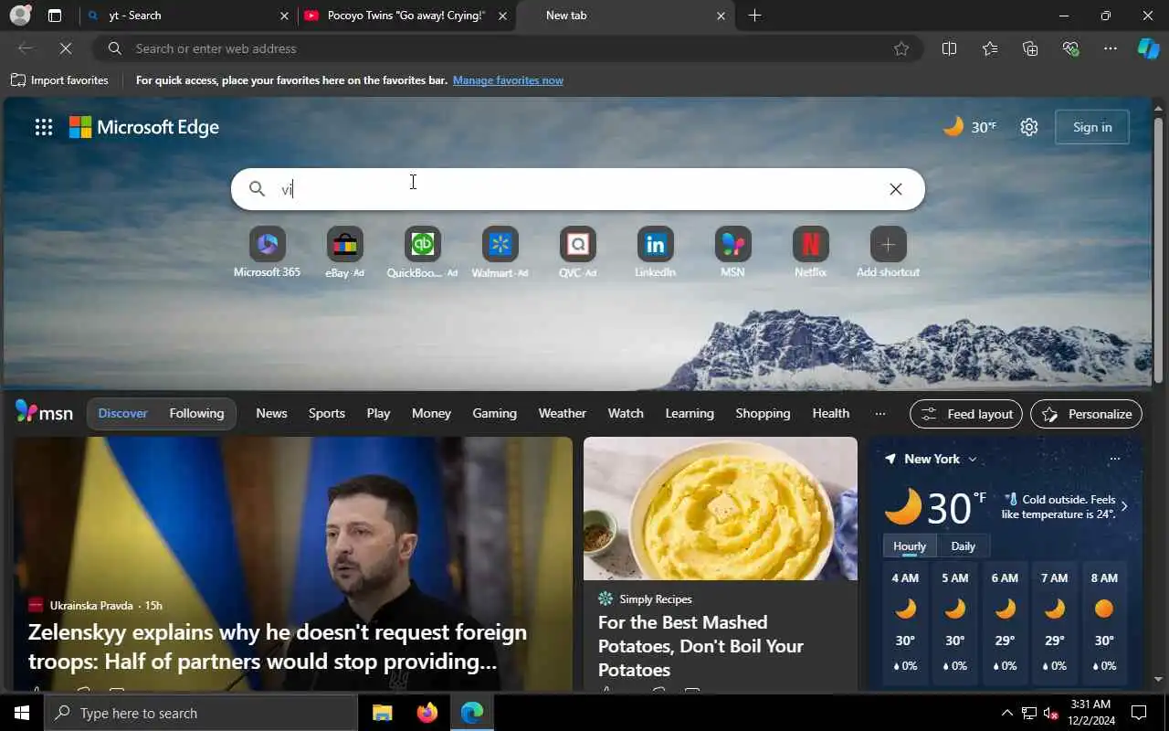The image size is (1169, 731).
Task: Open split screen view
Action: coord(949,48)
